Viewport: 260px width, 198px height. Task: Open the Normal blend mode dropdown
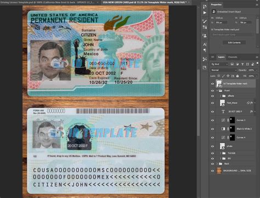[224, 70]
